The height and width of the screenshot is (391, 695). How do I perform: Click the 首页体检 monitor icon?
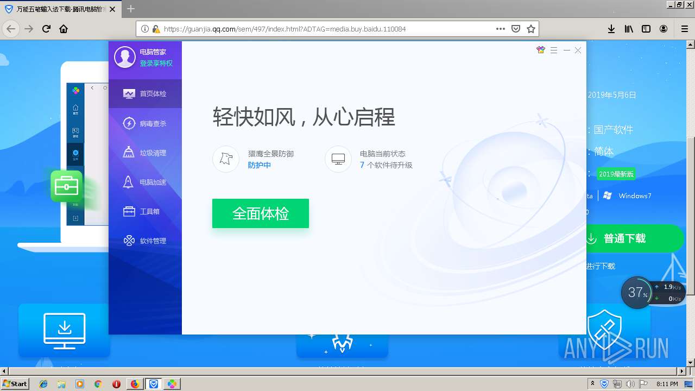(x=129, y=93)
